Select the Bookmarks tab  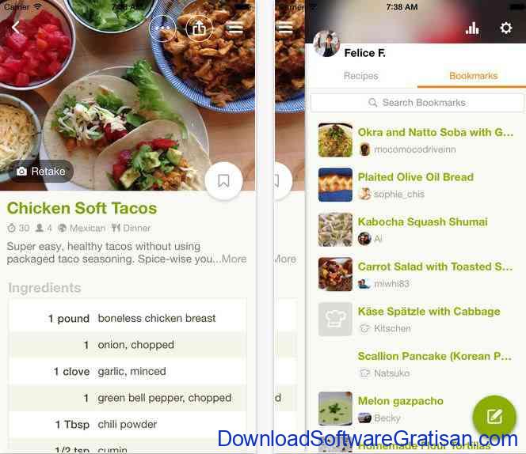(474, 76)
